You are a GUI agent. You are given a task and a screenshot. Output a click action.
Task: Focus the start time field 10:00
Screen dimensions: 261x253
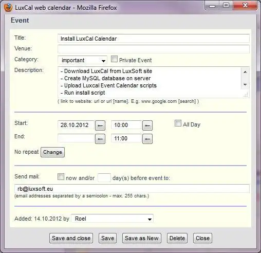coord(126,125)
